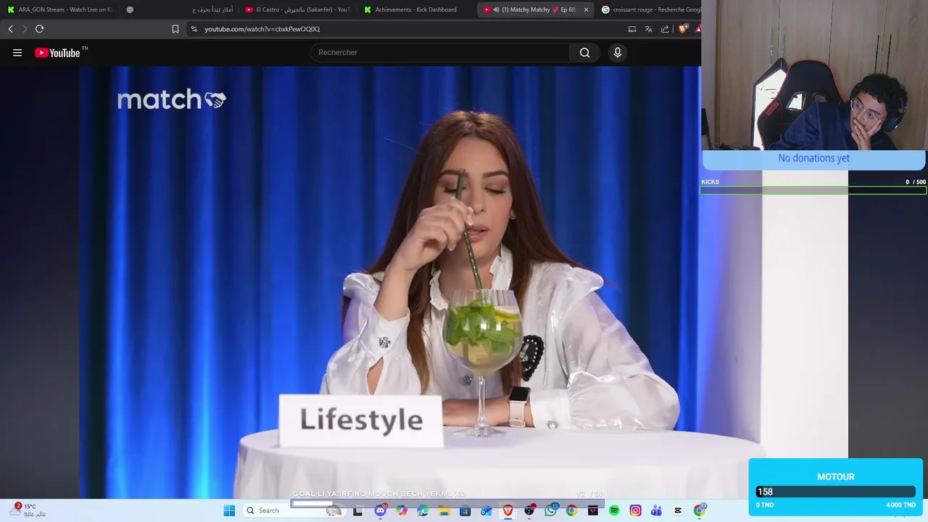Click the YouTube search magnifier button
The image size is (928, 522).
(x=584, y=52)
